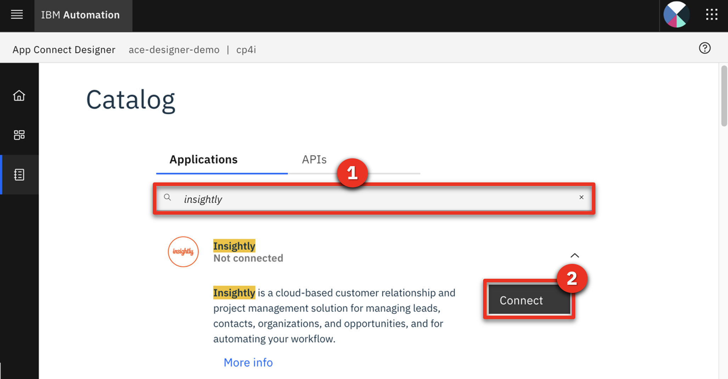Go to the Home sidebar icon
This screenshot has width=728, height=379.
click(x=19, y=96)
